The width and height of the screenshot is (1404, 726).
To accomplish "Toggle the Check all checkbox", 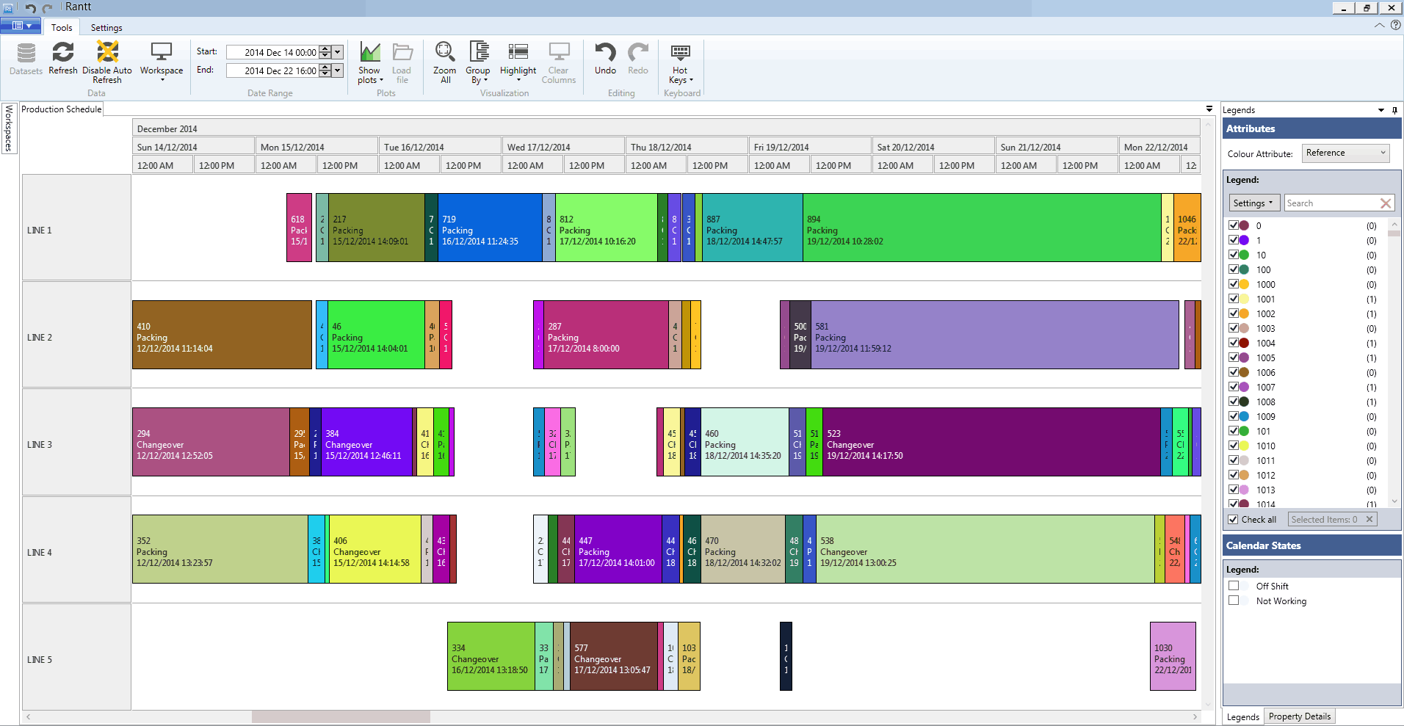I will (1234, 520).
